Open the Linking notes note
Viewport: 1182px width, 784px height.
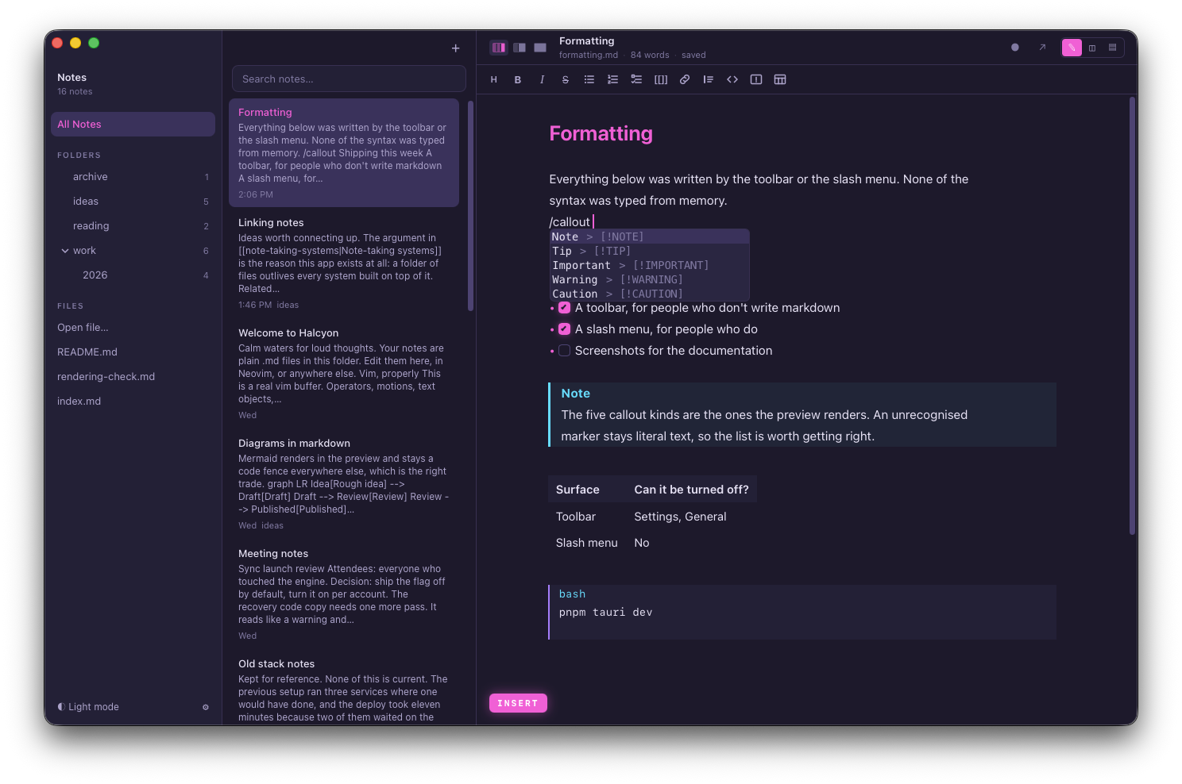[344, 263]
